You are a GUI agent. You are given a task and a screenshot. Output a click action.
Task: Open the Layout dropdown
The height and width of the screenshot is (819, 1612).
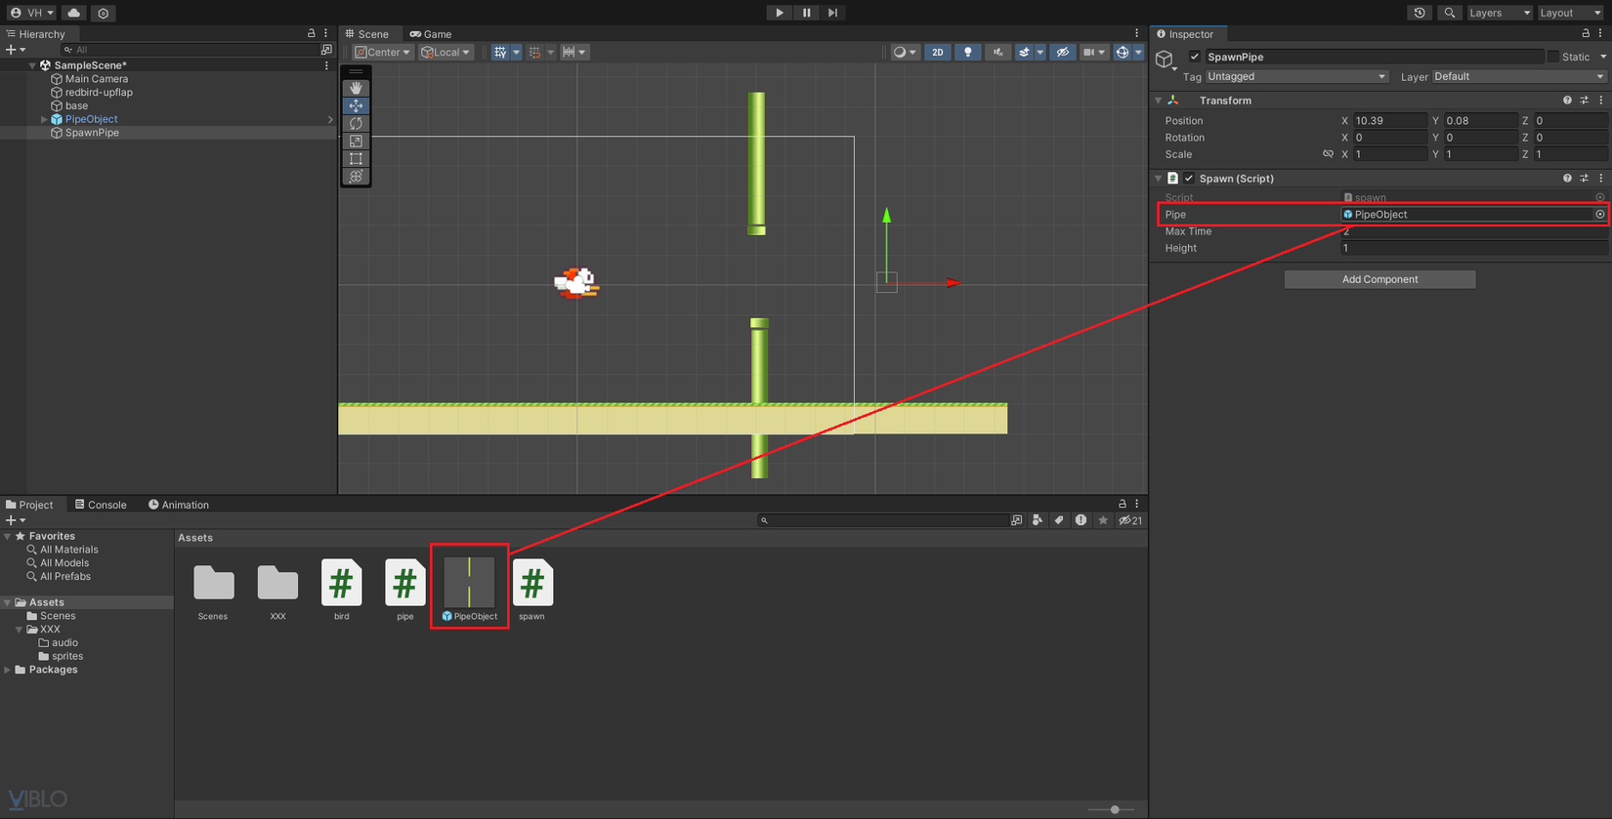[1570, 13]
